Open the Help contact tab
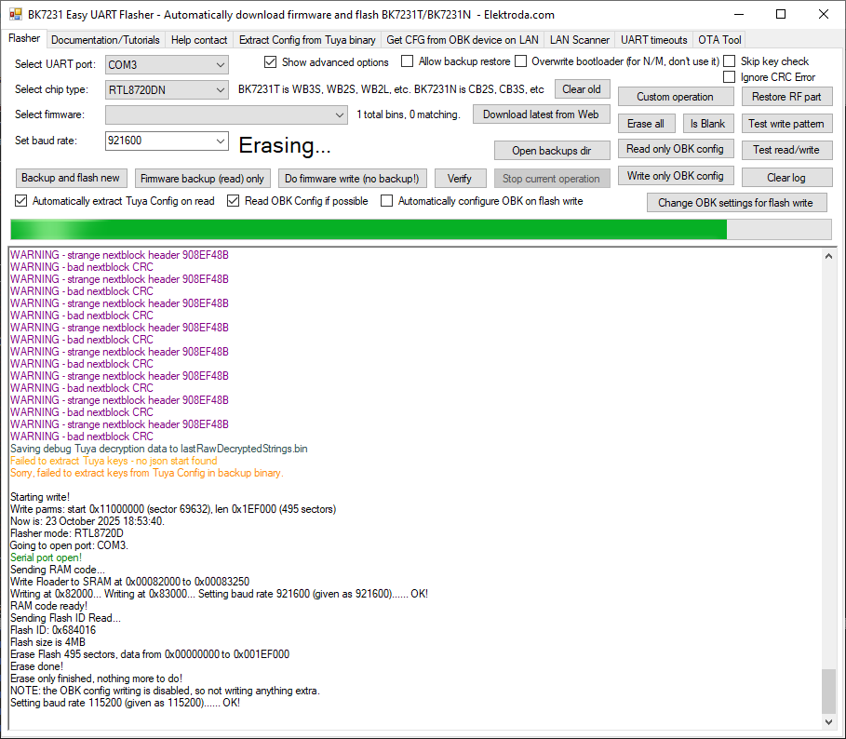This screenshot has width=846, height=739. pos(199,40)
